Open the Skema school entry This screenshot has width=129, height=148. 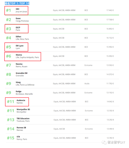click(23, 57)
